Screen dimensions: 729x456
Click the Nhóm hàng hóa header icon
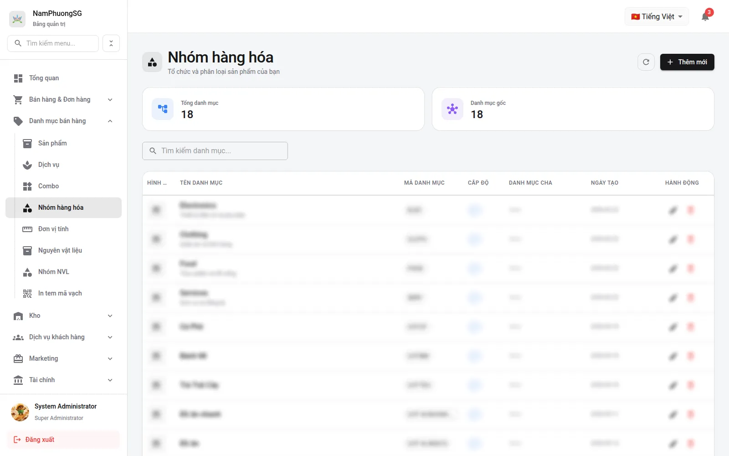152,62
